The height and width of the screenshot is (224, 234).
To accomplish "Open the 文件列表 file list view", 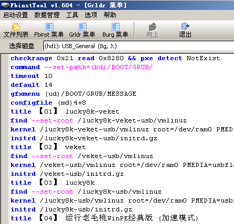I will (x=16, y=30).
